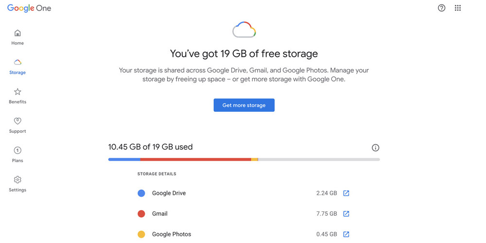This screenshot has width=486, height=243.
Task: Open Google Drive external link icon
Action: pos(346,193)
